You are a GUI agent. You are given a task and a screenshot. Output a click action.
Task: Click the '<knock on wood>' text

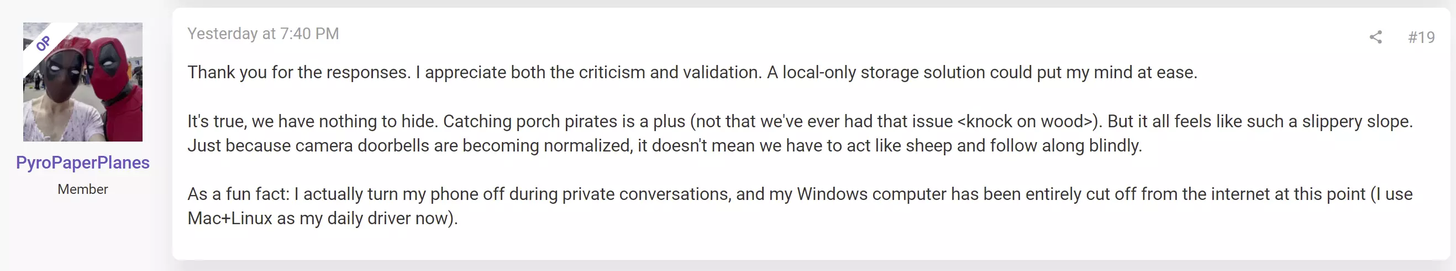pyautogui.click(x=1028, y=121)
